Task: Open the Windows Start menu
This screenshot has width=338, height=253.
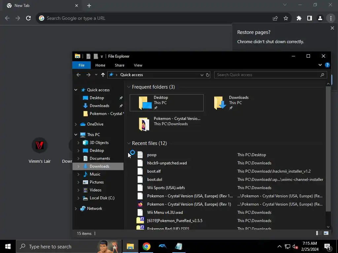Action: [x=8, y=246]
